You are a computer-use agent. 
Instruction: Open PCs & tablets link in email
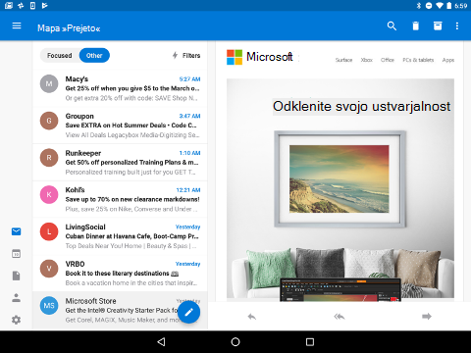(418, 60)
